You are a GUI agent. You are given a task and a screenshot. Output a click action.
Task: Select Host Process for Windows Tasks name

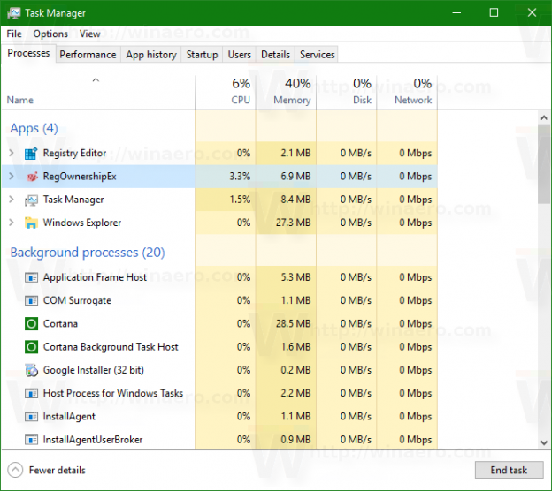pyautogui.click(x=113, y=393)
